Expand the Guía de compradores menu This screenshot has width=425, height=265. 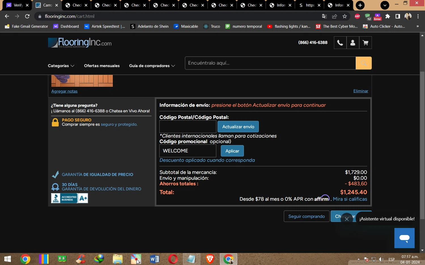click(x=152, y=66)
